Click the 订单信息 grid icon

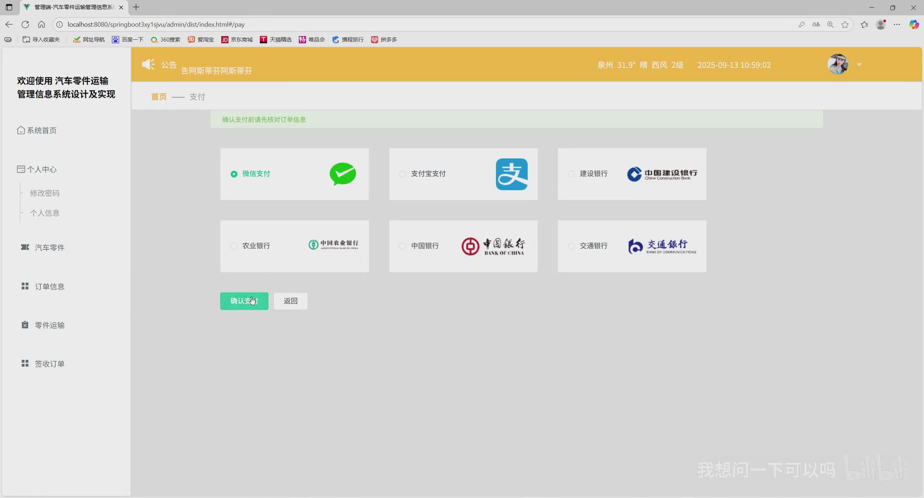[x=25, y=286]
